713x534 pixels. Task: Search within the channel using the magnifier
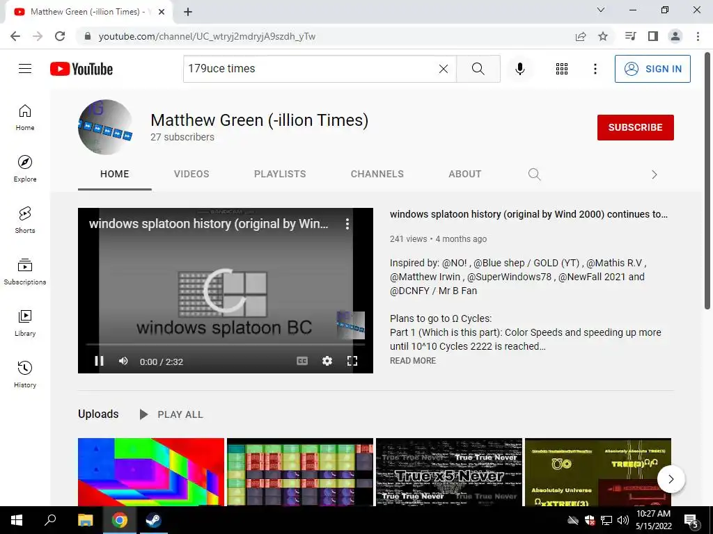coord(534,175)
